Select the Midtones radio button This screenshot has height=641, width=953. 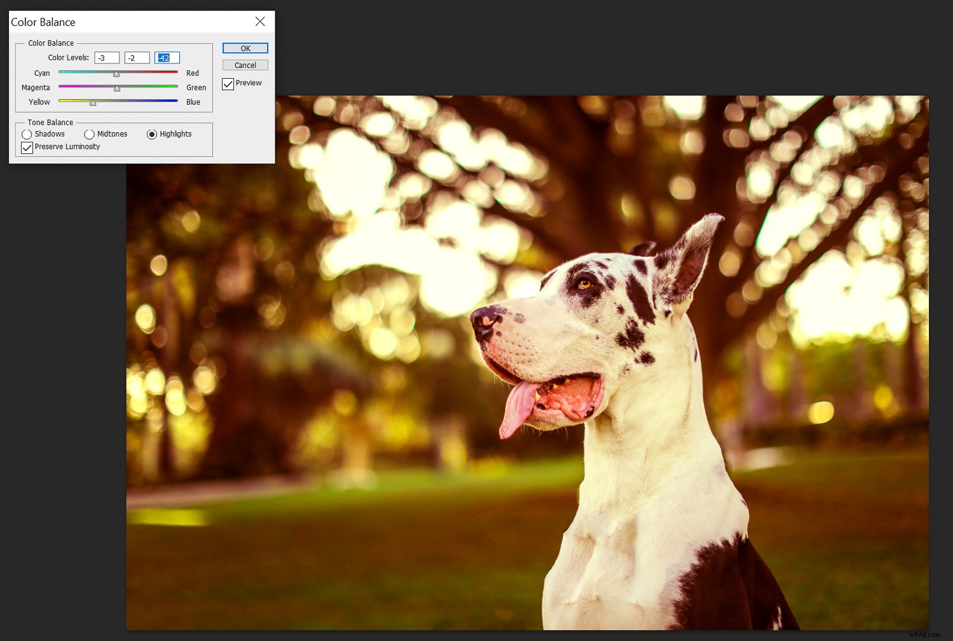pyautogui.click(x=89, y=134)
